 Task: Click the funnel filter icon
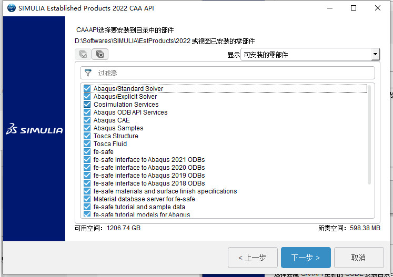pyautogui.click(x=88, y=73)
